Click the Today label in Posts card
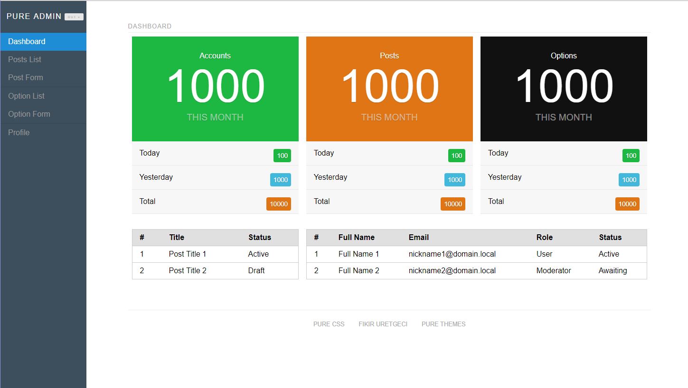 324,153
